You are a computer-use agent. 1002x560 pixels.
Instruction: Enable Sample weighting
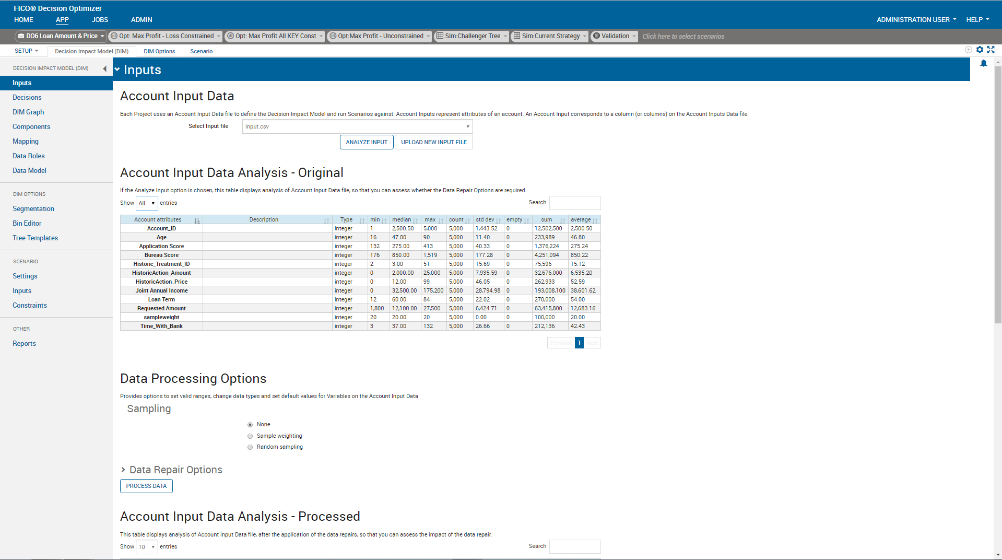coord(250,436)
